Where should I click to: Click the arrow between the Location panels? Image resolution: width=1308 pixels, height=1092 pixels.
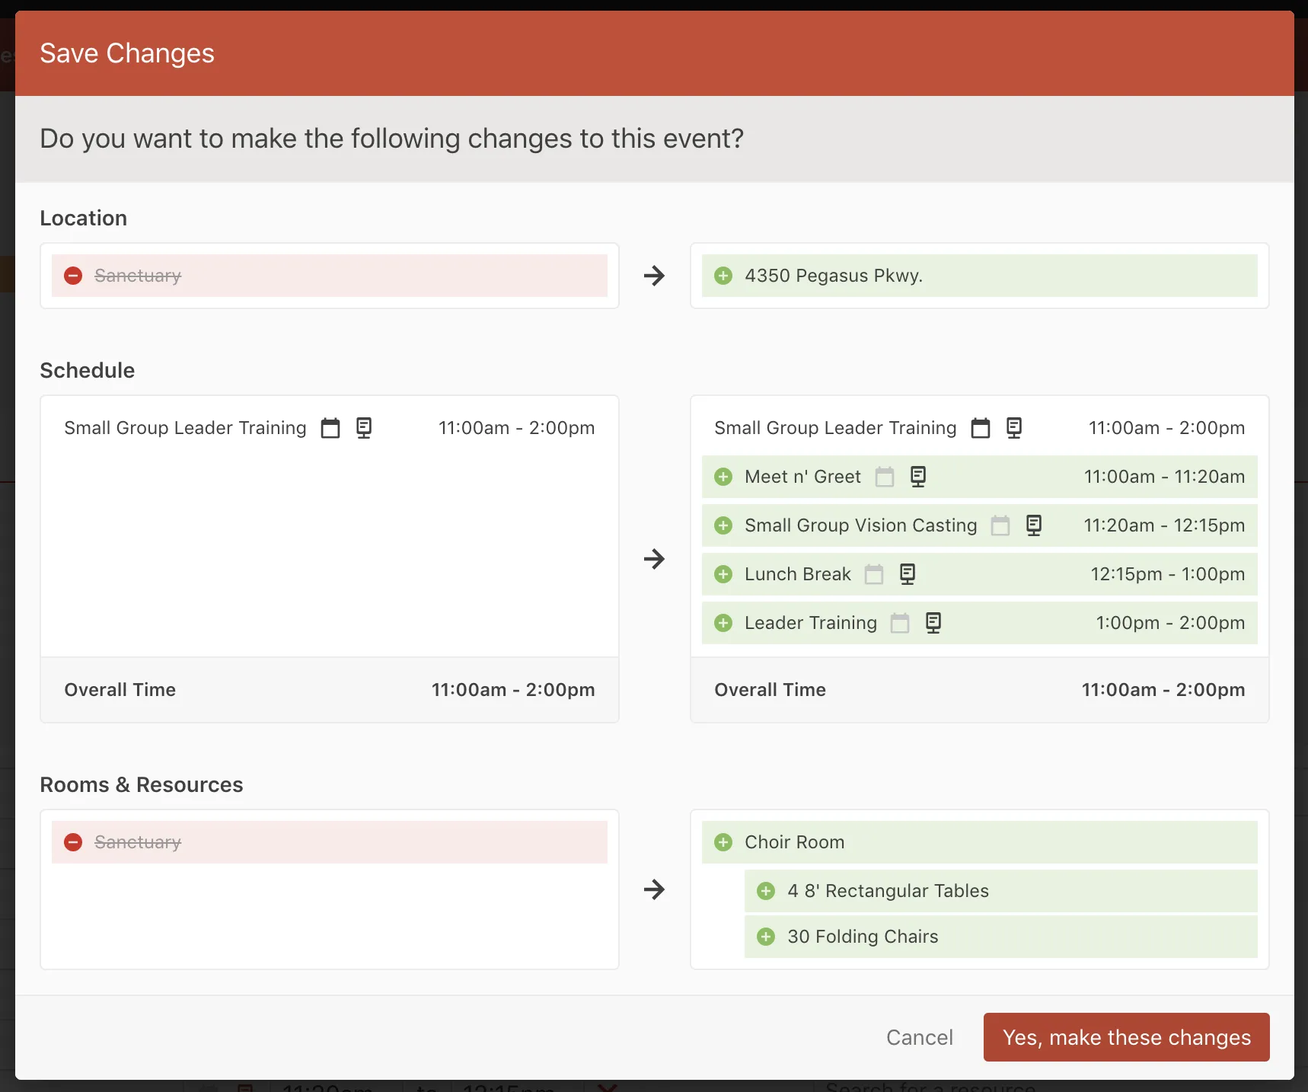654,276
